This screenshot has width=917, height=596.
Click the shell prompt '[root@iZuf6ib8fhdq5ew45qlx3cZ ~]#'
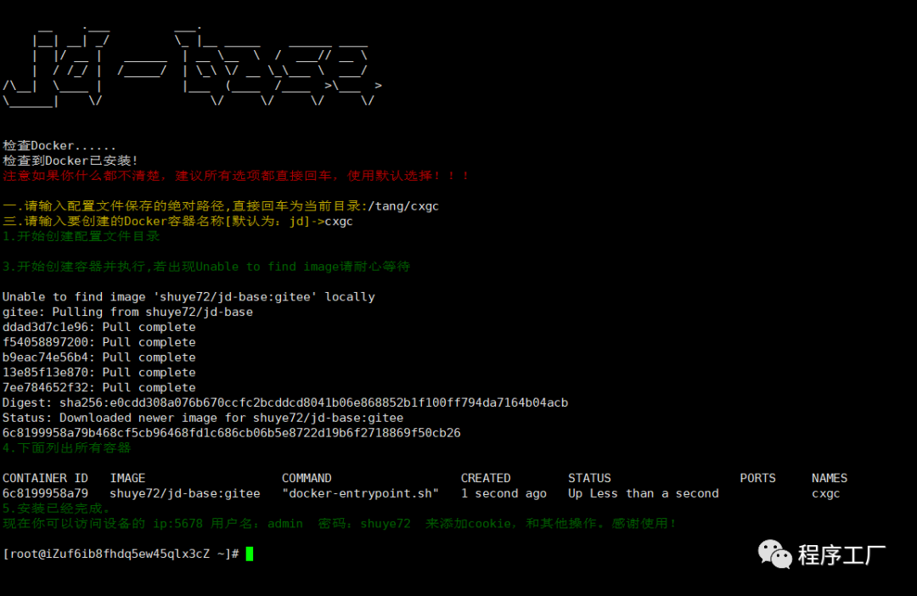click(x=121, y=554)
